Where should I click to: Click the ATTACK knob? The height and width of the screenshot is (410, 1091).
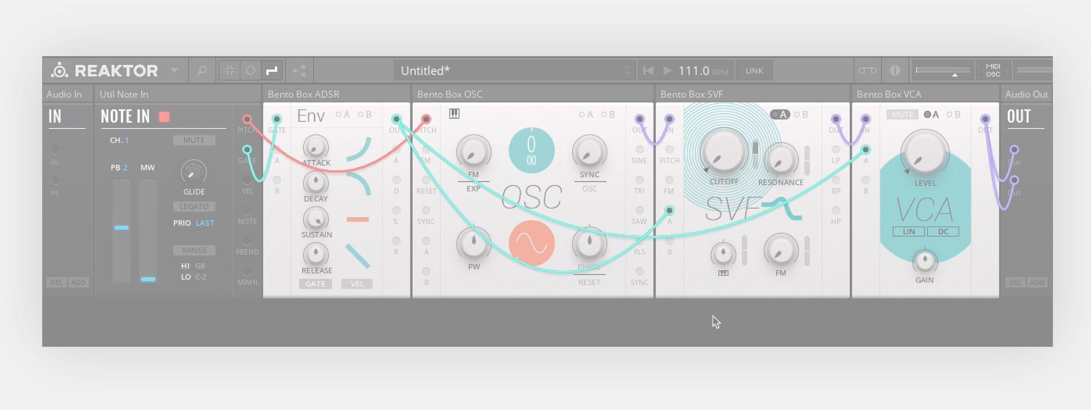tap(316, 147)
